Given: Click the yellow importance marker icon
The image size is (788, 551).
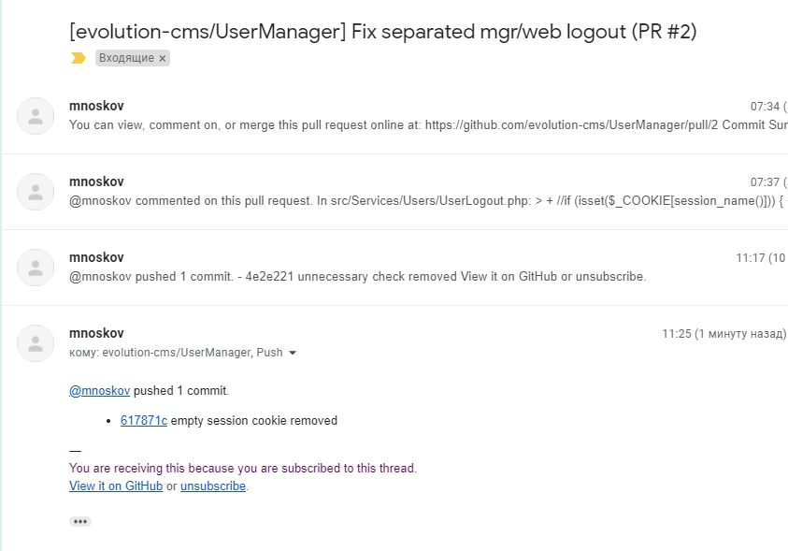Looking at the screenshot, I should [x=78, y=58].
